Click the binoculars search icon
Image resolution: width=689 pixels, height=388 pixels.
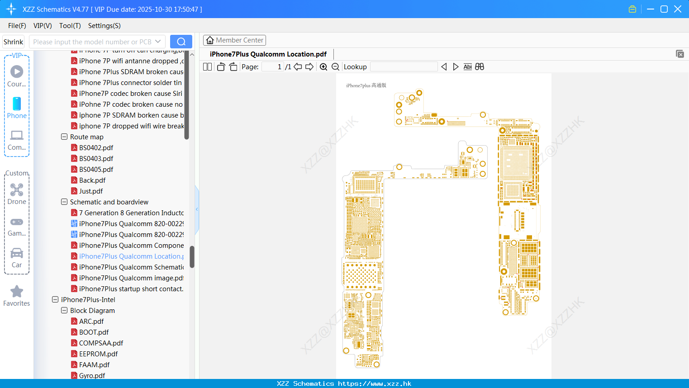480,67
